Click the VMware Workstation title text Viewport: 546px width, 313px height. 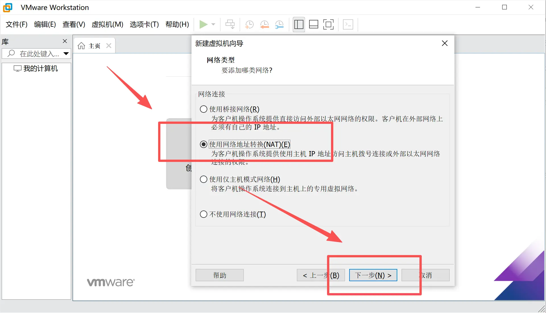55,7
